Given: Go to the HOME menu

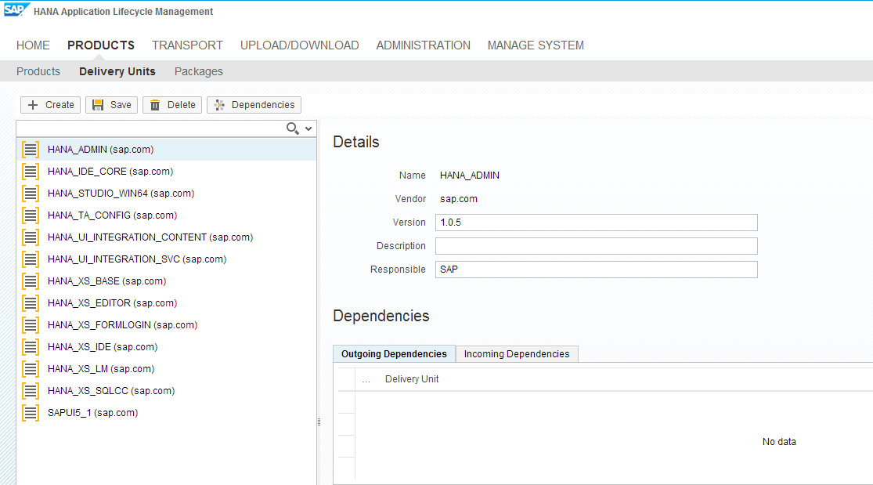Looking at the screenshot, I should pyautogui.click(x=33, y=45).
